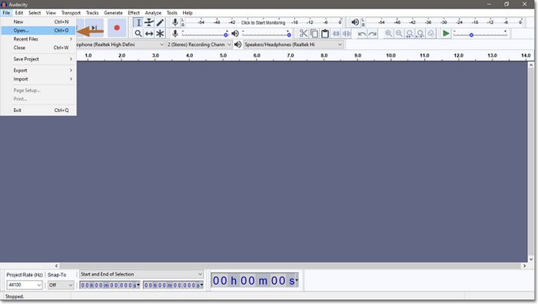Click the Undo arrow icon
This screenshot has width=538, height=304.
[x=362, y=34]
